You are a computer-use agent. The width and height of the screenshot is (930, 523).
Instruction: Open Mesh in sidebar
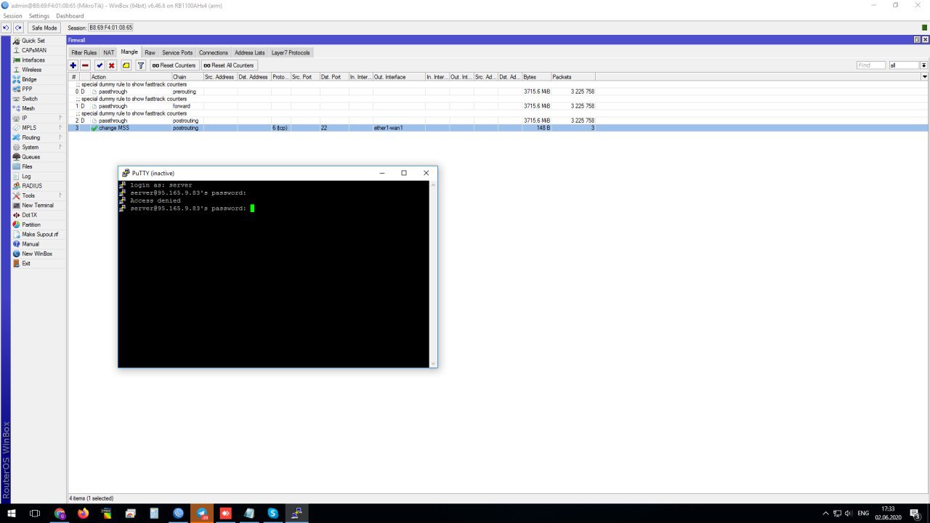pyautogui.click(x=28, y=108)
